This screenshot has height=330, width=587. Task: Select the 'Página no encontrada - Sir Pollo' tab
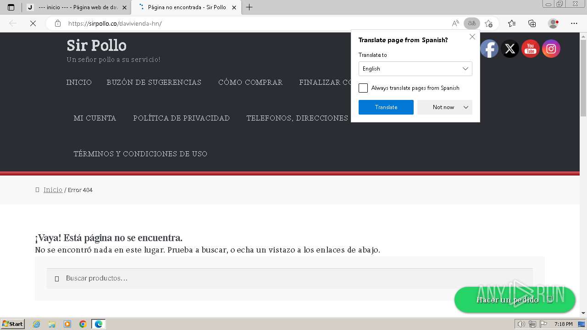click(x=186, y=7)
